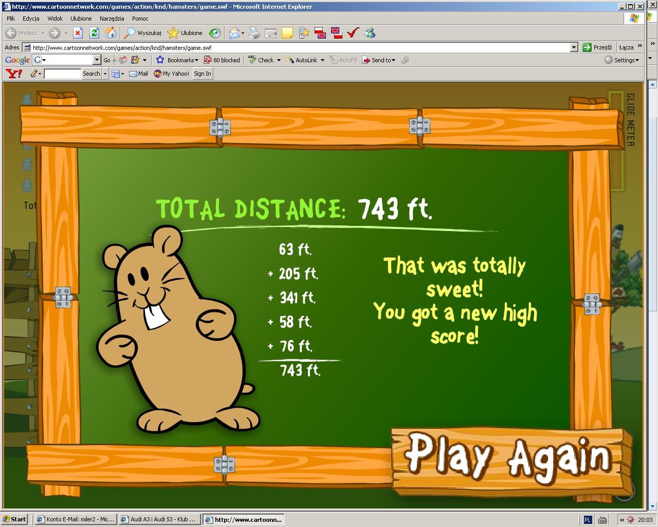Click the Google toolbar highlighter pen icon

(405, 60)
